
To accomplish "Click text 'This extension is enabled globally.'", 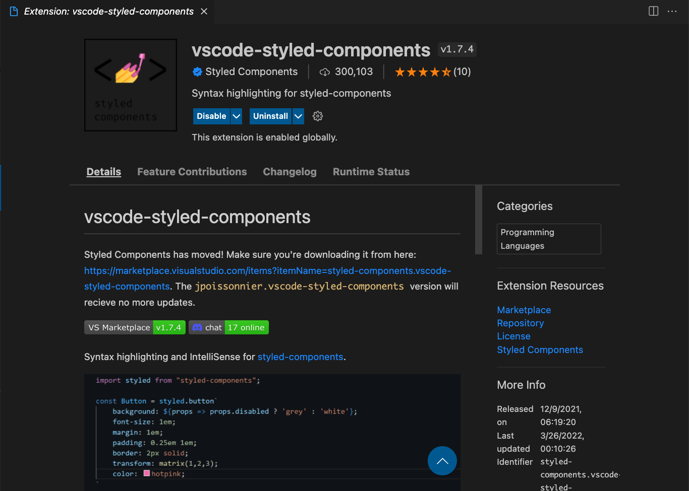I will [264, 137].
